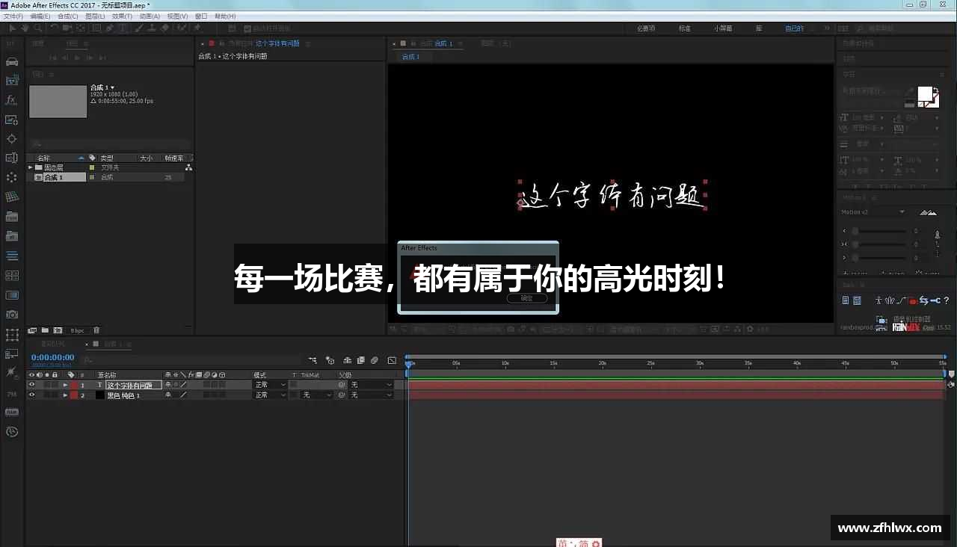This screenshot has width=957, height=547.
Task: Click the 合成 1 breadcrumb tab in viewer
Action: [410, 57]
